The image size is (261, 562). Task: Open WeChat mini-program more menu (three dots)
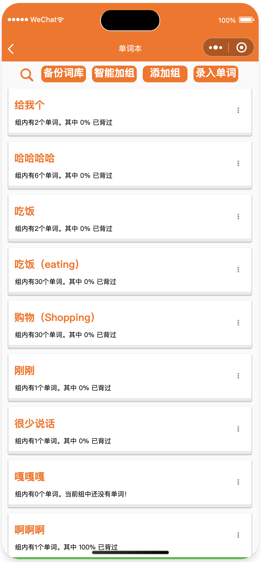coord(216,47)
